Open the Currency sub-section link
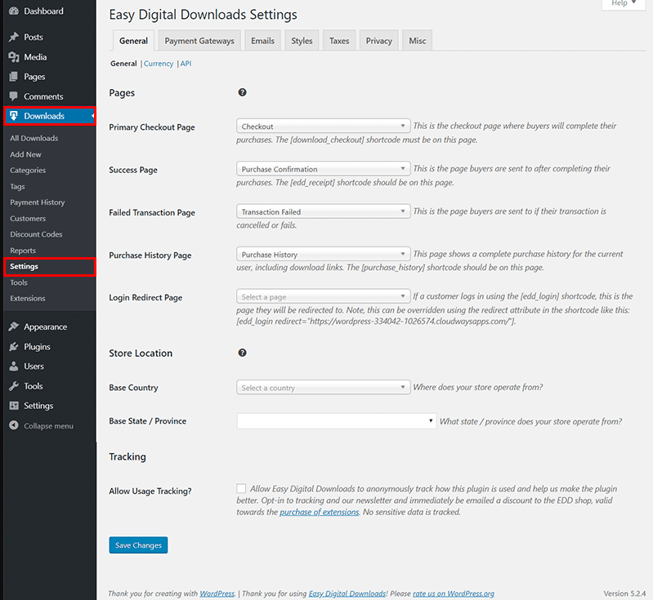This screenshot has height=600, width=653. click(x=159, y=64)
